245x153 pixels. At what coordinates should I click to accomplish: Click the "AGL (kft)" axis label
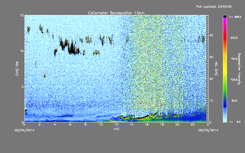216,69
